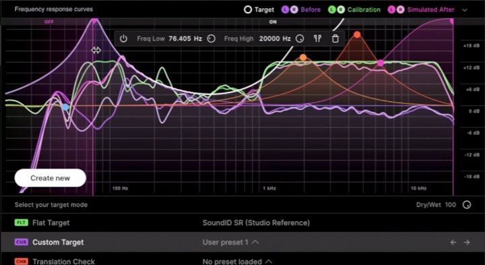
Task: Click the Freq Low knob icon
Action: 212,38
